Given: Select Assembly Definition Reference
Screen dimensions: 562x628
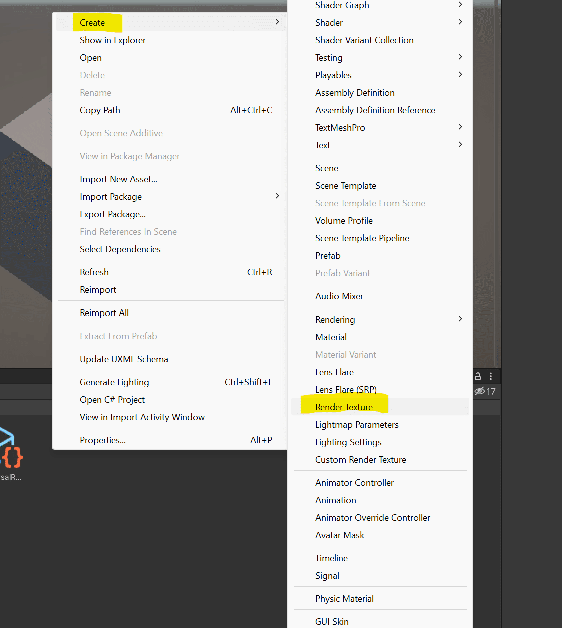Looking at the screenshot, I should click(380, 110).
